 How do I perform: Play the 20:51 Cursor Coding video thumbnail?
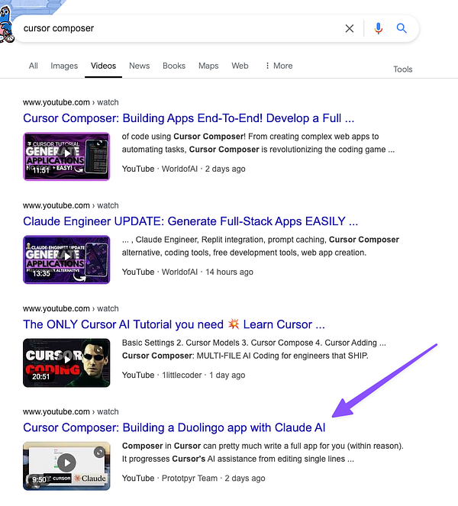66,363
